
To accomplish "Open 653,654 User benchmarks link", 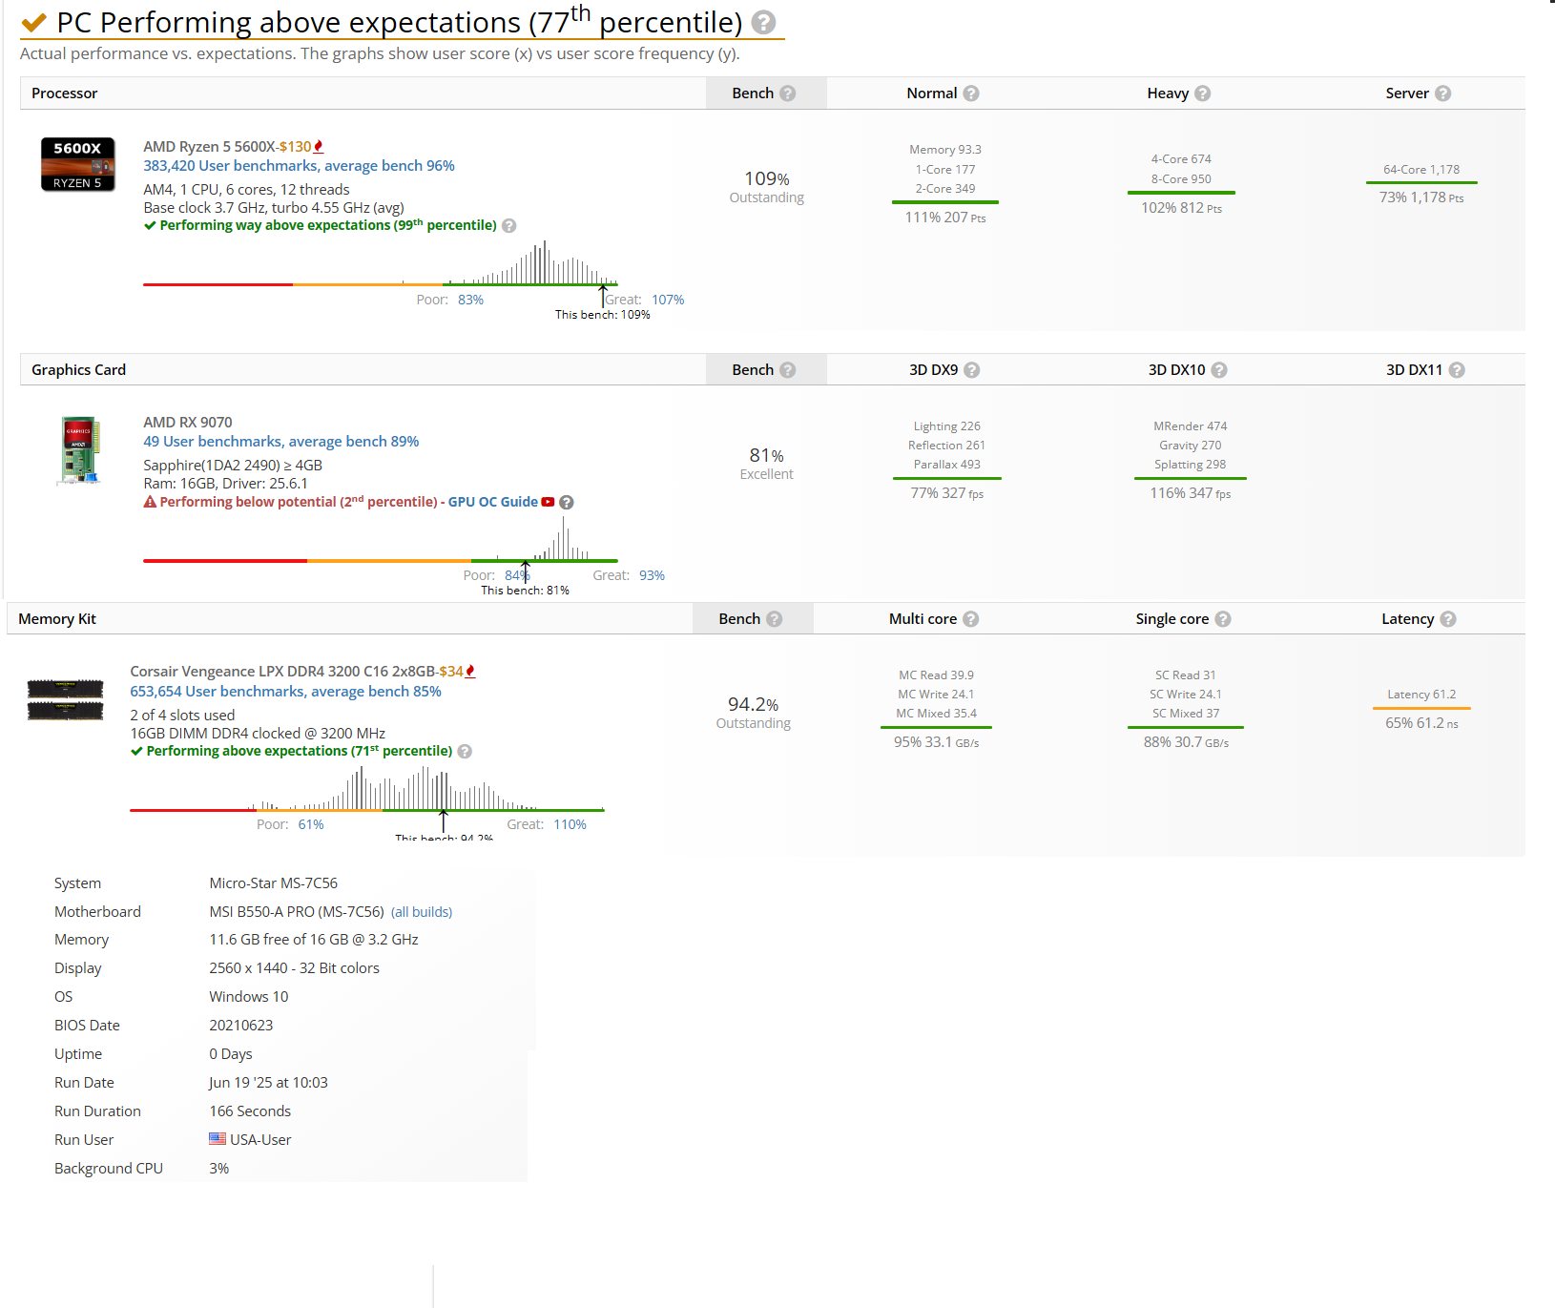I will point(285,692).
